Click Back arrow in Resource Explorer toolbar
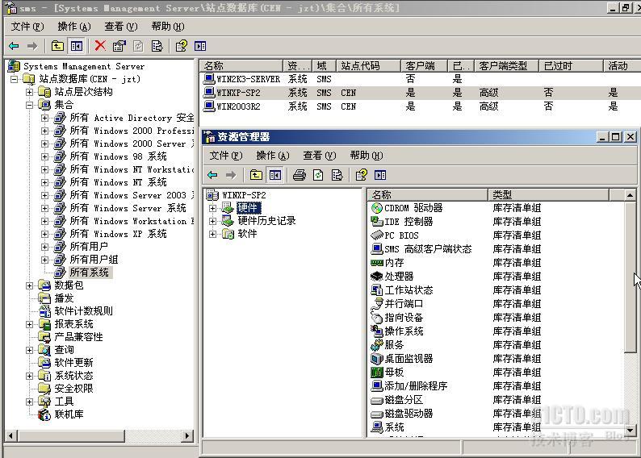The image size is (641, 458). (212, 175)
